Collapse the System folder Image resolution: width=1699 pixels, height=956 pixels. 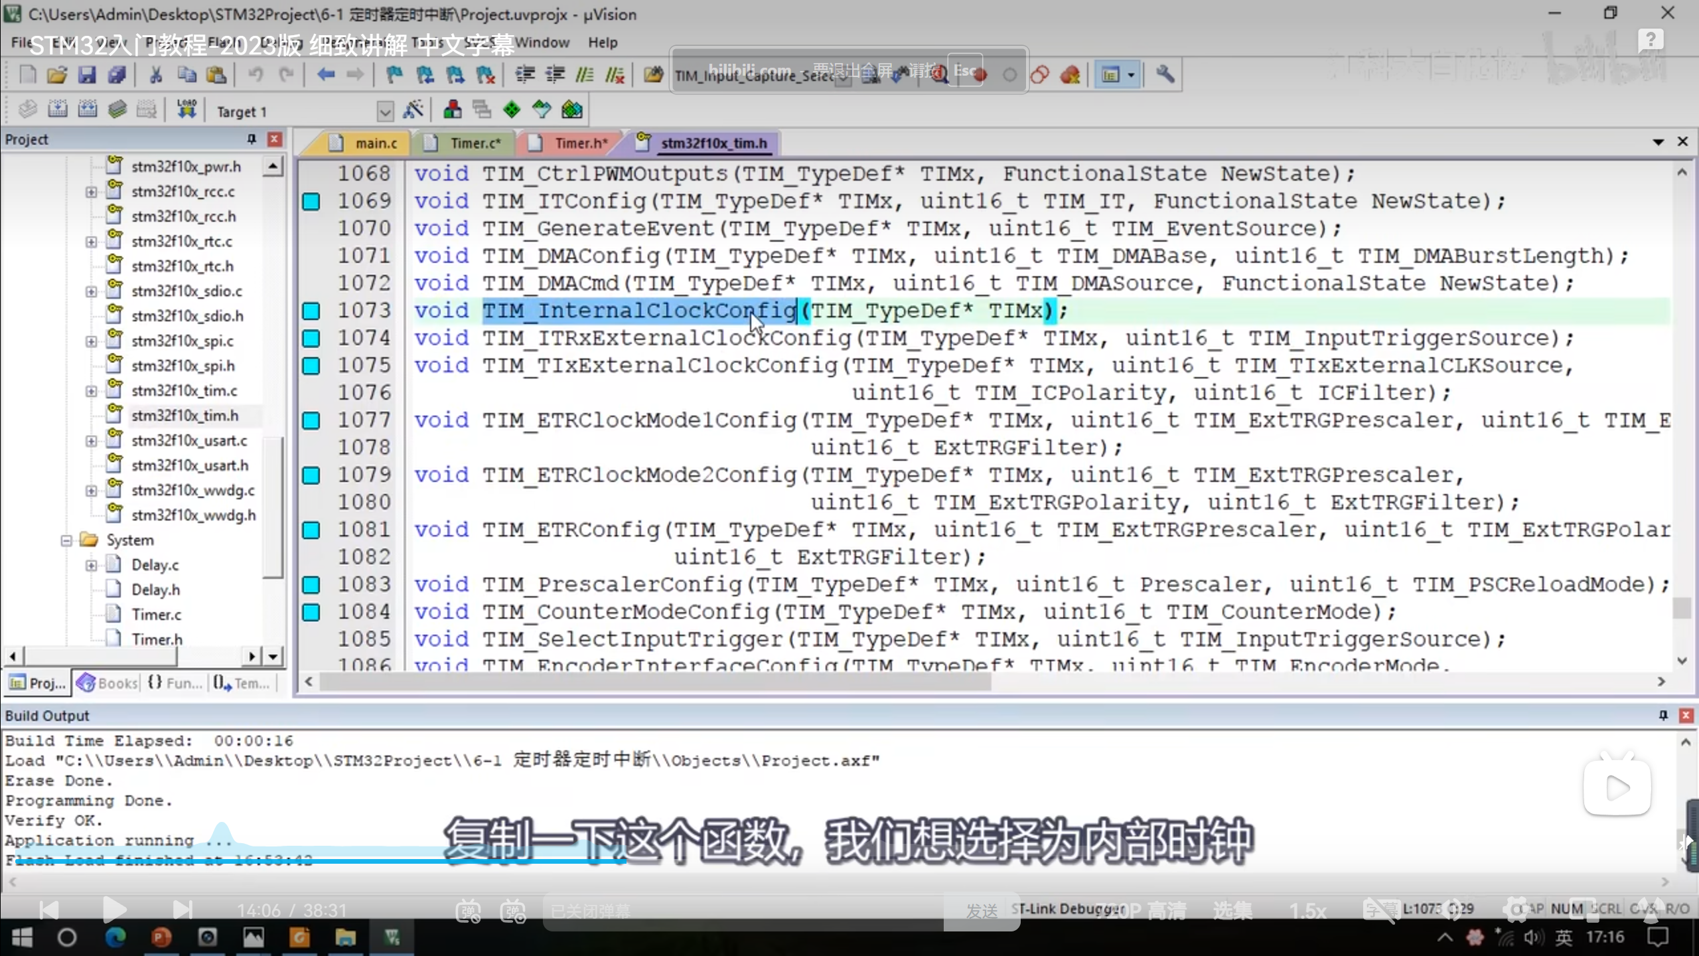[66, 540]
